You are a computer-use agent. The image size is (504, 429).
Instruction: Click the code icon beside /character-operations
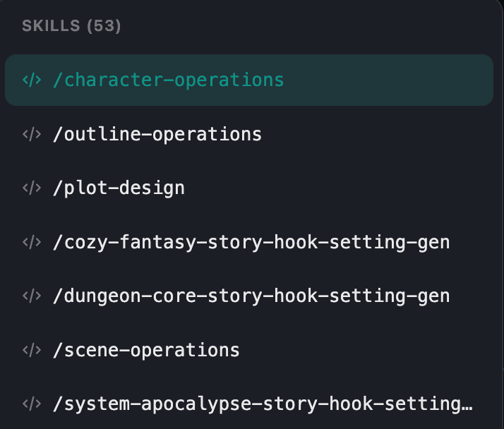pyautogui.click(x=31, y=80)
